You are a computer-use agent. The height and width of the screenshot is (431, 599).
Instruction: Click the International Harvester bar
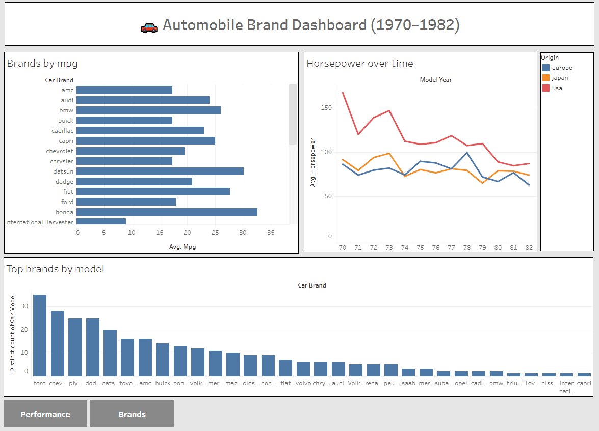tap(102, 222)
